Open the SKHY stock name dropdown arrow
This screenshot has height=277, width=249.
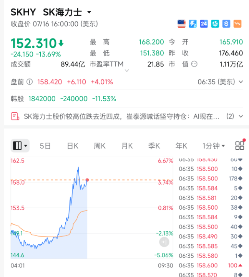coord(89,12)
